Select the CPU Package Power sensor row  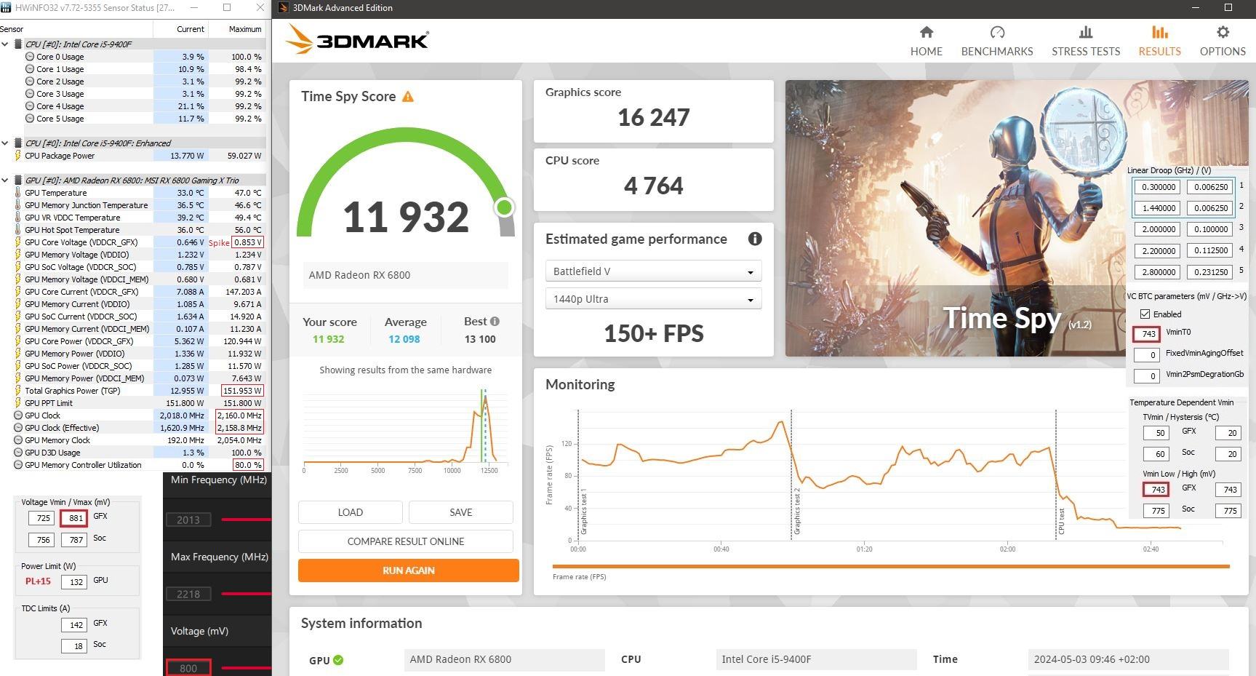(x=132, y=156)
